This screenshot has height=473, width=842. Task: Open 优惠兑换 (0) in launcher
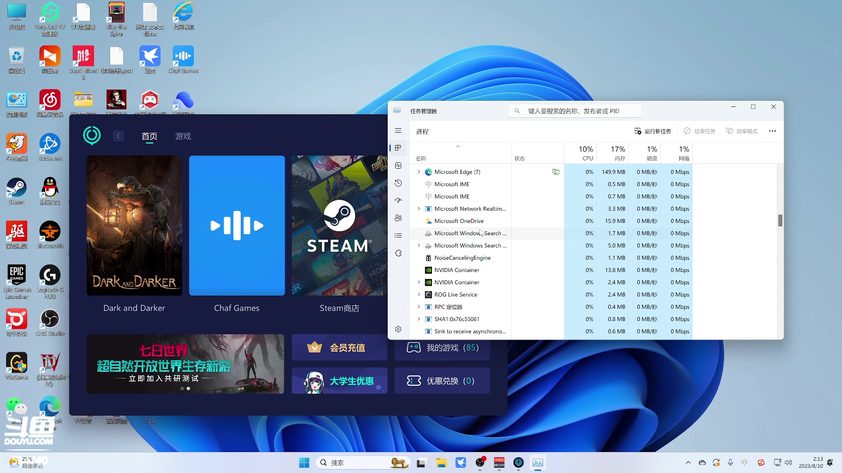click(442, 381)
